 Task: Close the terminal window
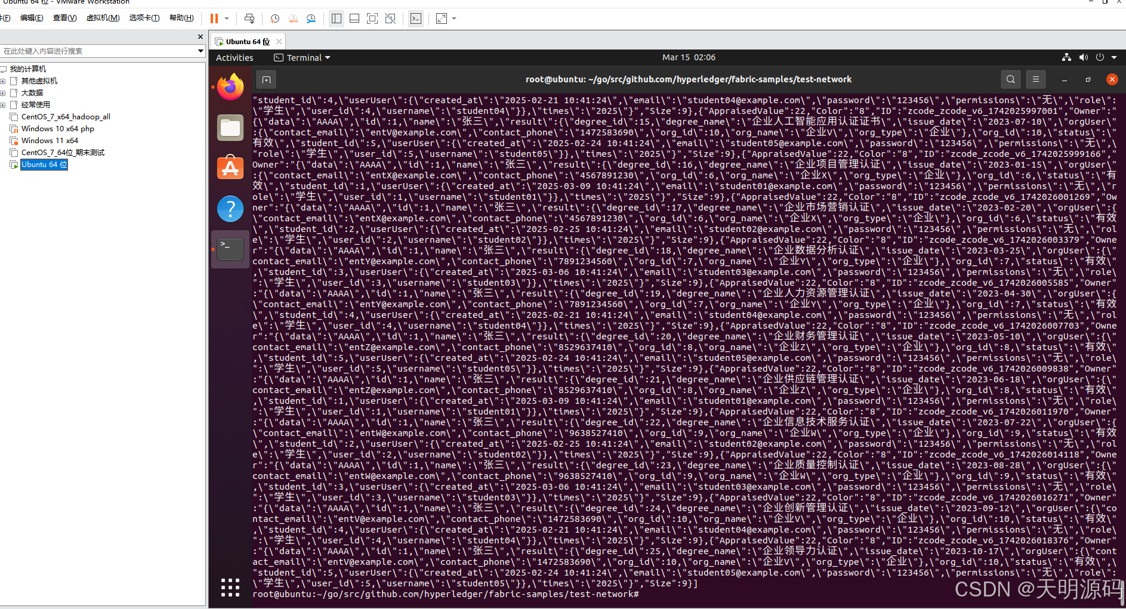click(x=1112, y=79)
